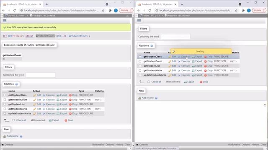
Task: Click Add routine help icon in left window
Action: [x=21, y=136]
